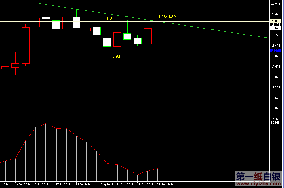Click the "14 Aug 2016" date label
The image size is (284, 188).
click(x=104, y=184)
